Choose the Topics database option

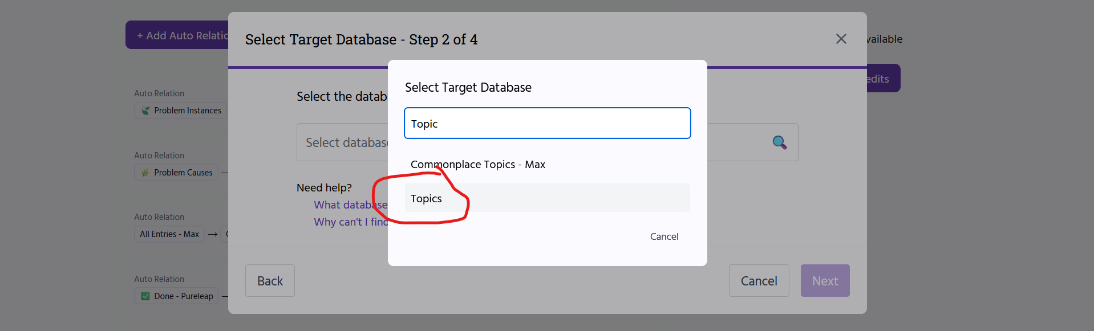427,198
